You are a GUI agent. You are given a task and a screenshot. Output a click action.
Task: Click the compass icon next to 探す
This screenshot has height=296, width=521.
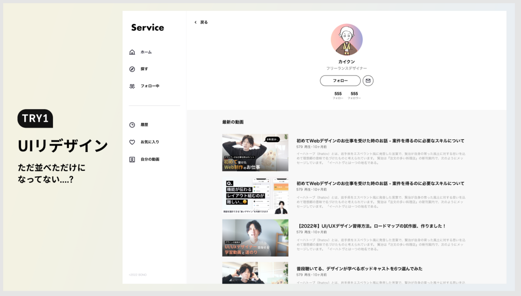pos(132,69)
